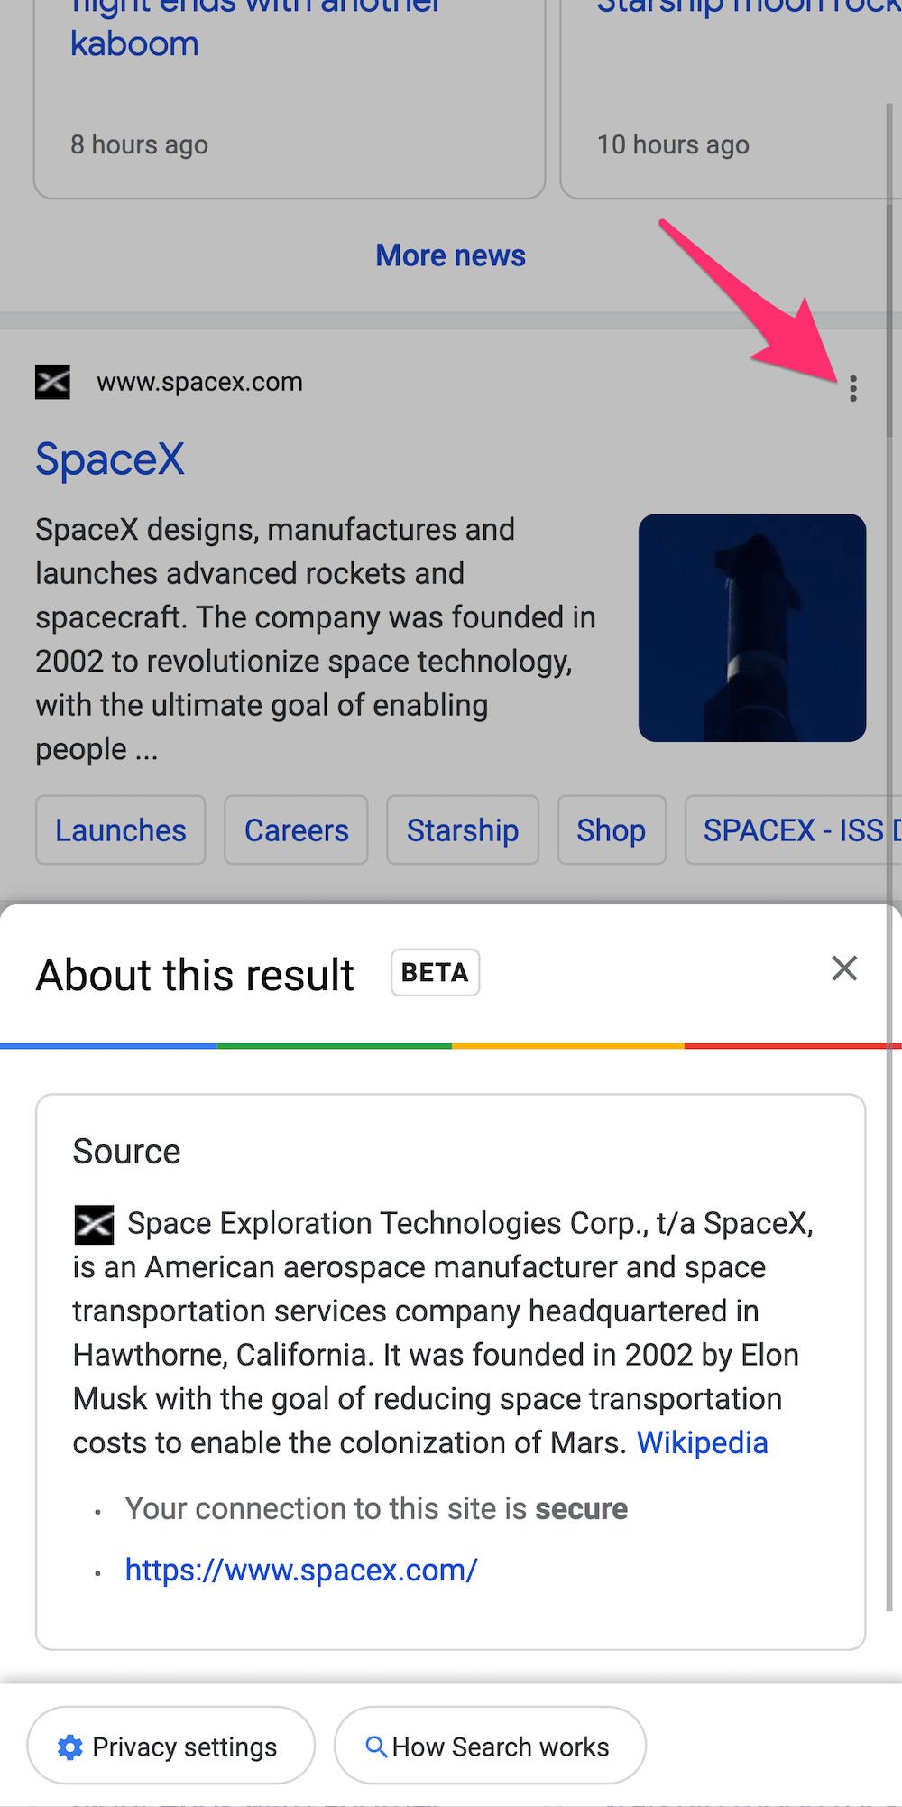Screen dimensions: 902x1807
Task: Open More news link
Action: (451, 255)
